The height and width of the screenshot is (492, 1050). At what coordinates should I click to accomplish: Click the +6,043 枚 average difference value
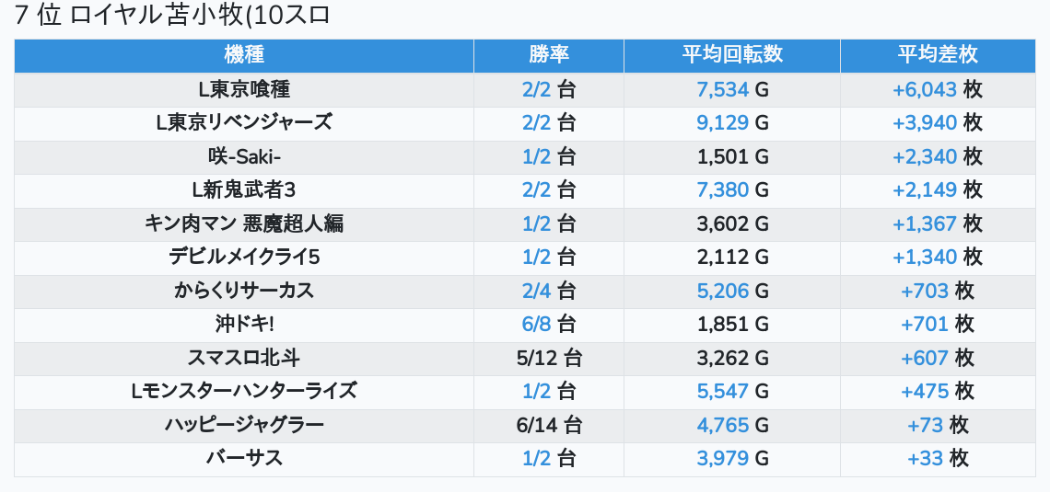[938, 89]
